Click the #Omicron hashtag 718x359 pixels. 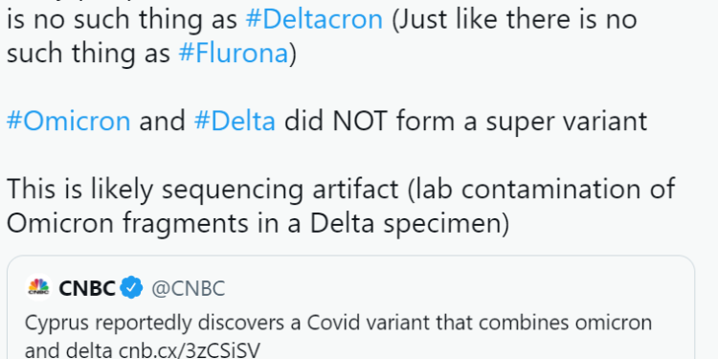click(69, 122)
